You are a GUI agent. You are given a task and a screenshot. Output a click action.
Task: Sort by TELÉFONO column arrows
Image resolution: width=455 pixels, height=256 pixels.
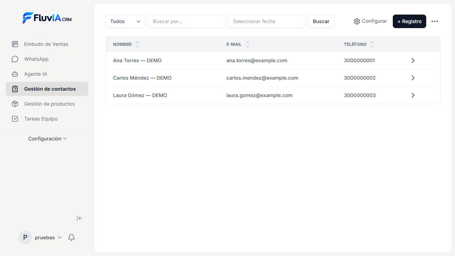point(372,44)
